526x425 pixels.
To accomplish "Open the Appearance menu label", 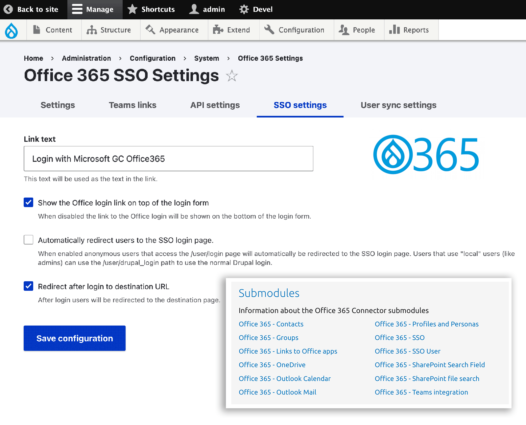I will (179, 30).
